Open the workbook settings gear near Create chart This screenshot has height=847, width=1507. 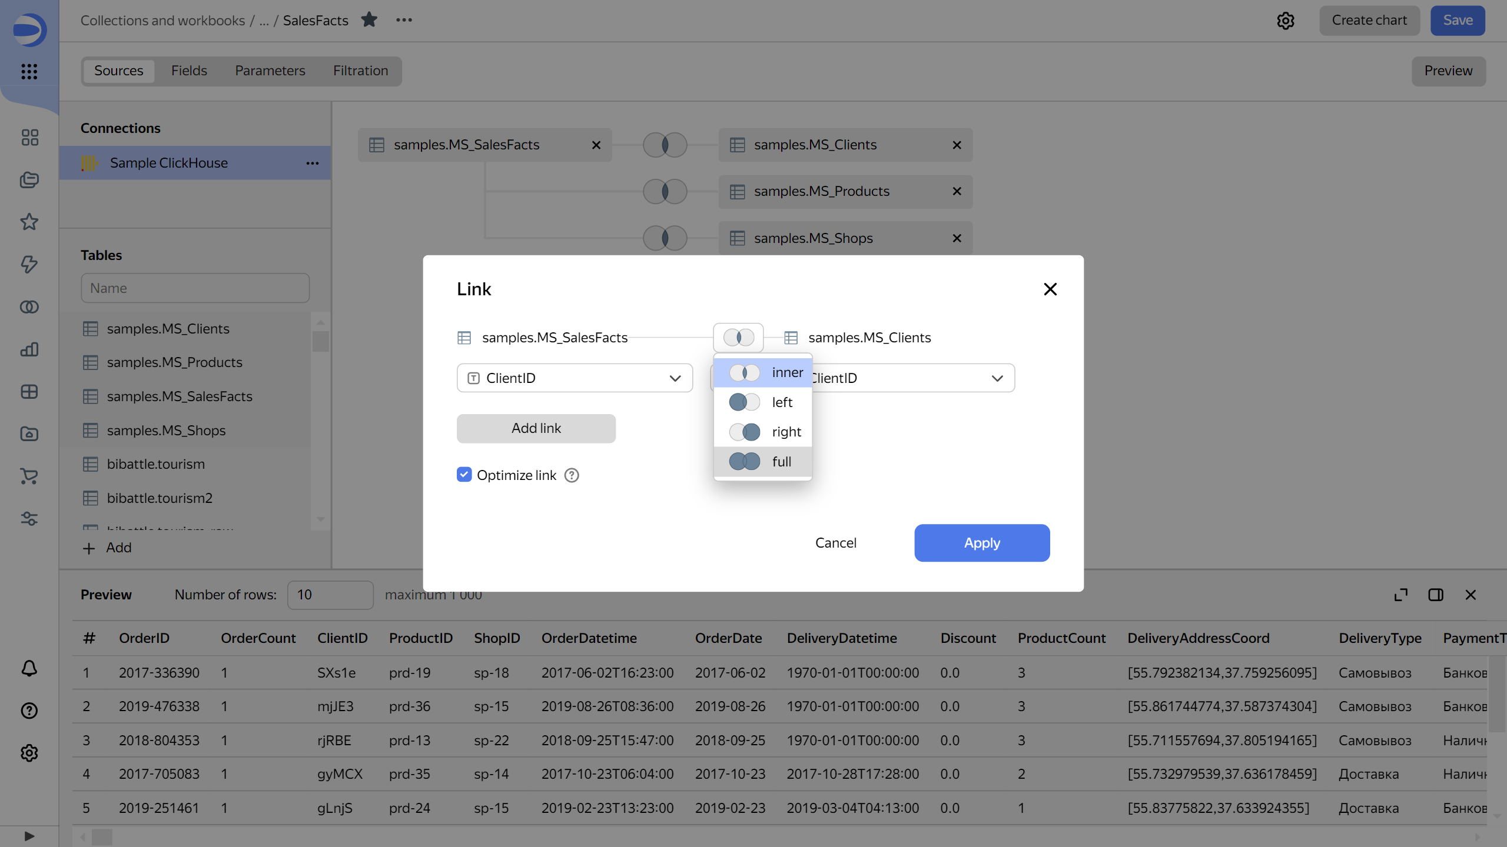(x=1286, y=21)
